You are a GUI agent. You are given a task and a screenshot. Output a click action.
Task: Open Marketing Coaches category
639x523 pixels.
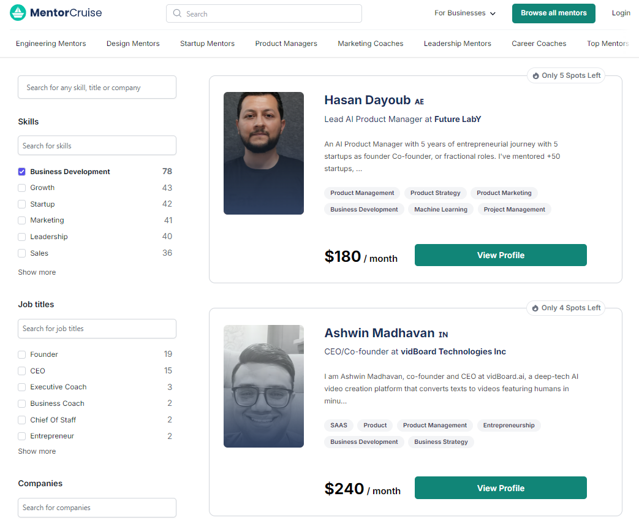point(371,44)
